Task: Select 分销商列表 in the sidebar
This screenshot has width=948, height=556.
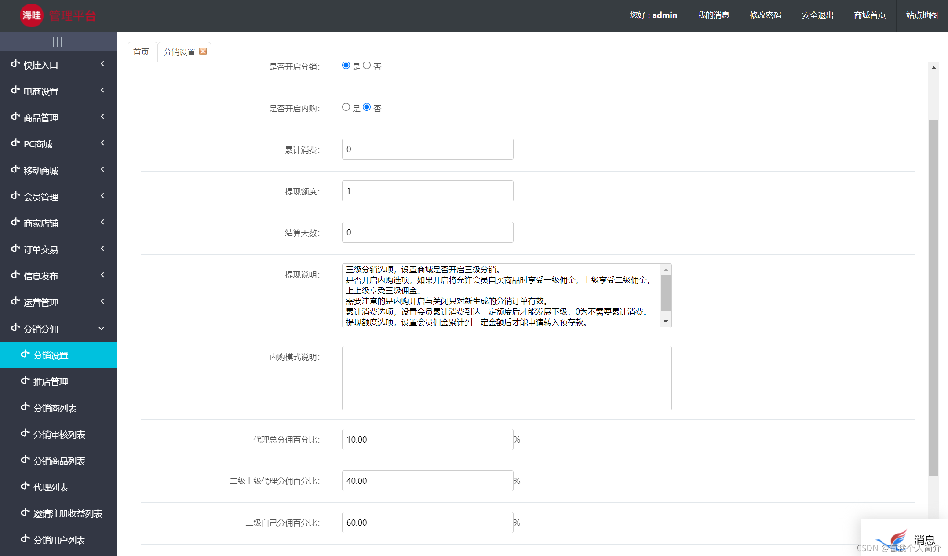Action: (x=55, y=408)
